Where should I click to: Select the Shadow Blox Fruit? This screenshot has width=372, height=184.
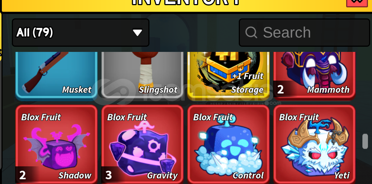[56, 145]
